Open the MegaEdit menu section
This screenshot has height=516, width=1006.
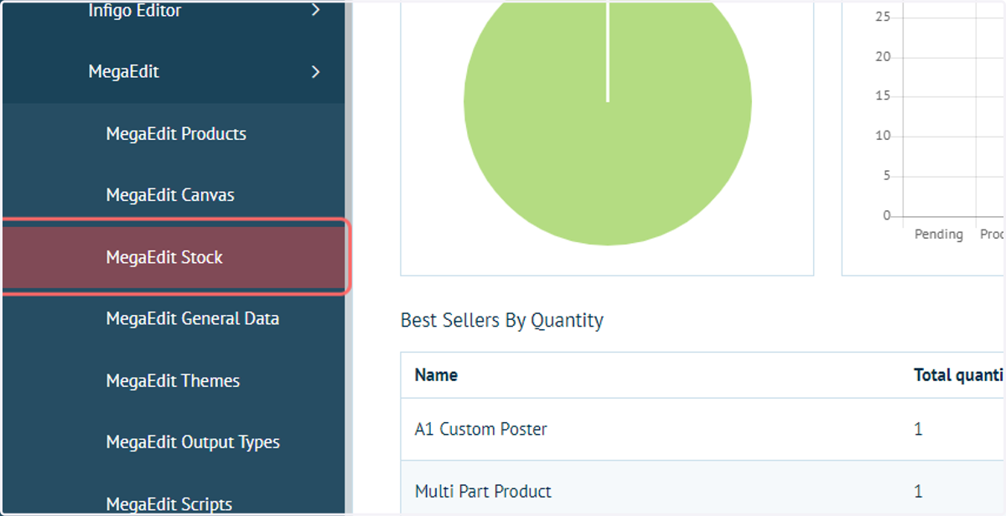(x=123, y=72)
